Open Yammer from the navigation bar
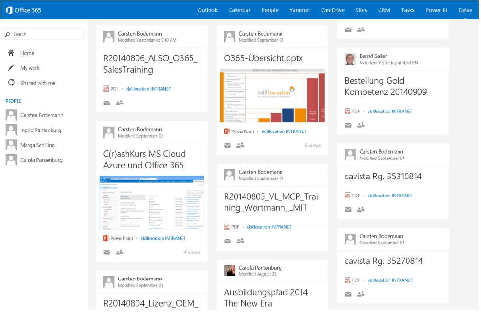Image resolution: width=481 pixels, height=327 pixels. coord(299,10)
